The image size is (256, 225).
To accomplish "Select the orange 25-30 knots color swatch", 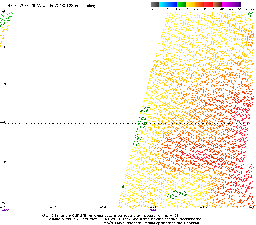I will tap(200, 4).
